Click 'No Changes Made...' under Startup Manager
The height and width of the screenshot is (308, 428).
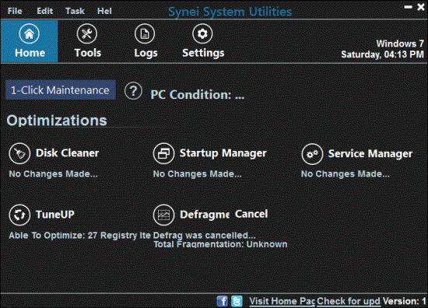tap(198, 173)
